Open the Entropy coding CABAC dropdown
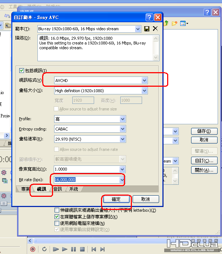This screenshot has width=222, height=254. pyautogui.click(x=123, y=129)
